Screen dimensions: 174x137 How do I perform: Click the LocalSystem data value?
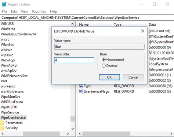click(158, 64)
